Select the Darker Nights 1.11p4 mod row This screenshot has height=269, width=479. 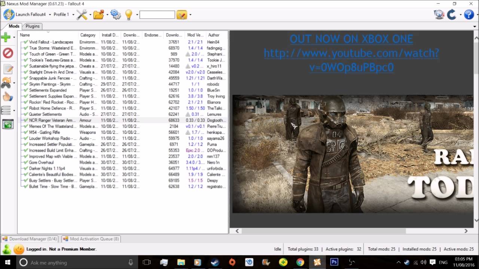coord(123,168)
